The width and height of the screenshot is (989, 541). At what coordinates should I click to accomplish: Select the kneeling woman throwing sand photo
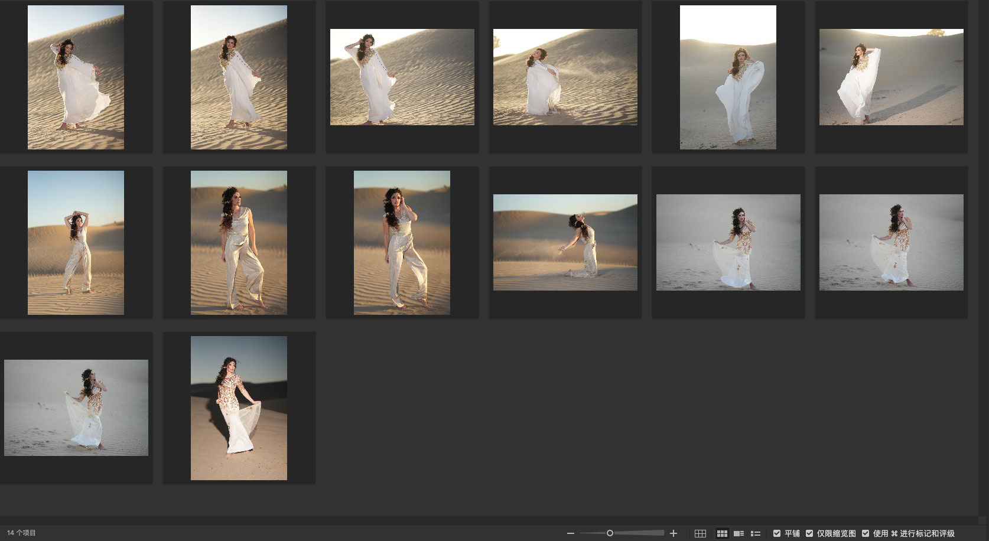tap(565, 243)
